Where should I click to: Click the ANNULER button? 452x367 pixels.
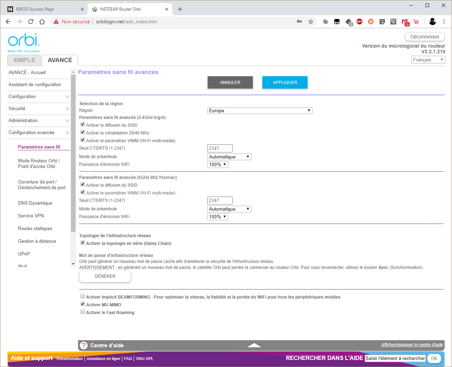pyautogui.click(x=230, y=82)
